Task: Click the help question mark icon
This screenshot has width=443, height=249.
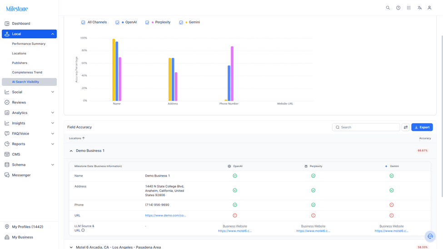Action: [398, 8]
